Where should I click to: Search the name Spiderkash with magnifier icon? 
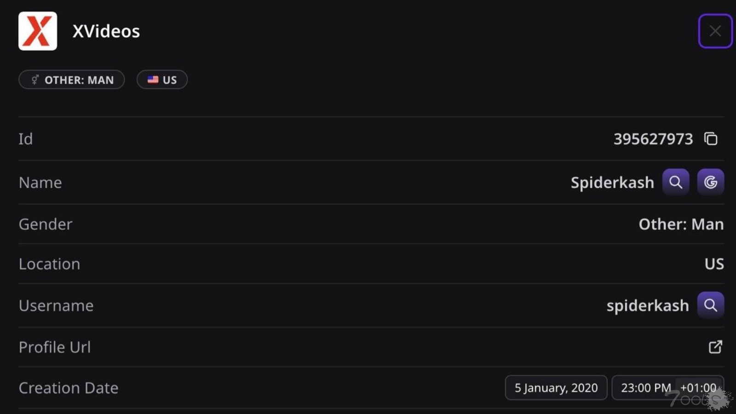tap(675, 182)
